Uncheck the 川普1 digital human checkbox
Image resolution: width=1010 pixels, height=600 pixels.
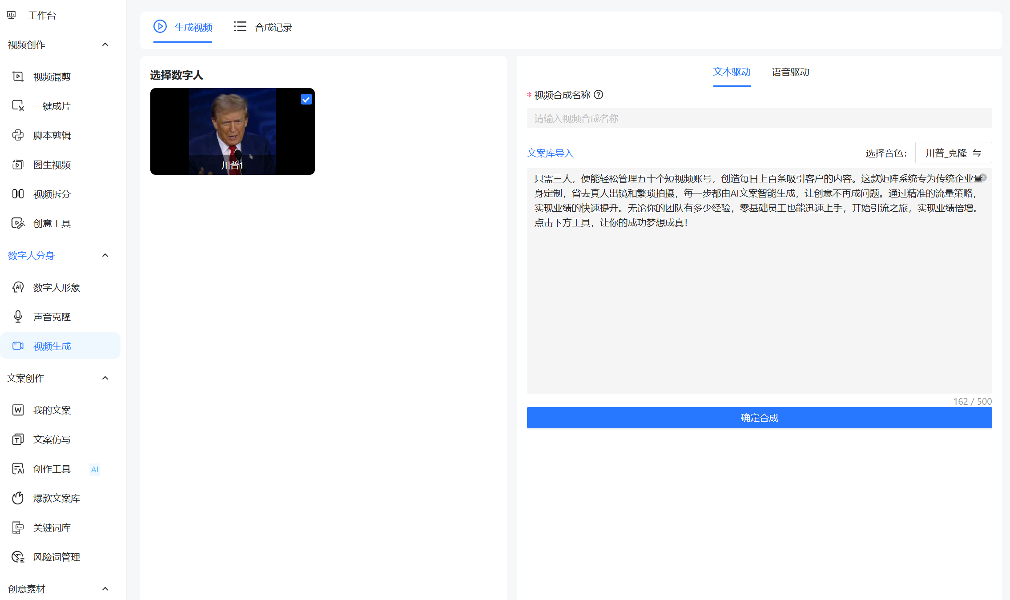[x=306, y=100]
